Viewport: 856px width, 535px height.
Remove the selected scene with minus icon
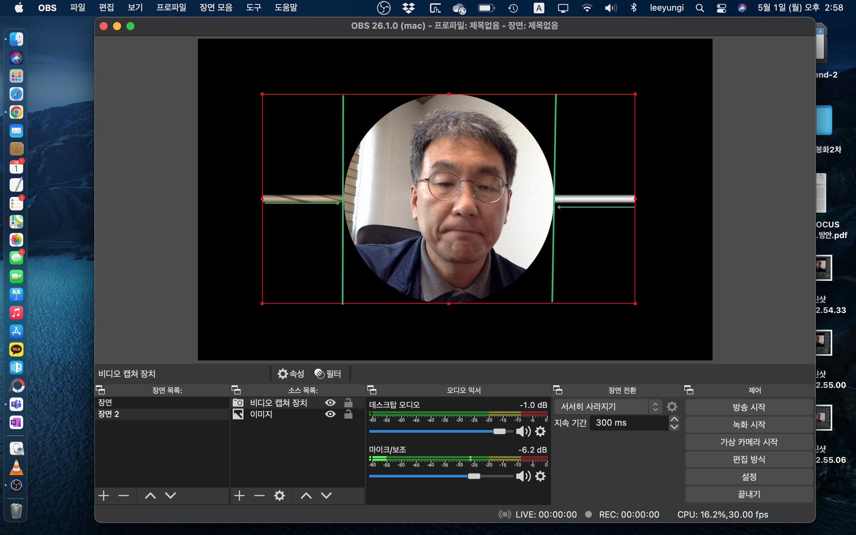(x=123, y=495)
